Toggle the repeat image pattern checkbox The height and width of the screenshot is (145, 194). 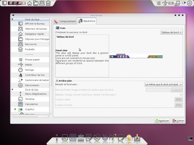(181, 95)
